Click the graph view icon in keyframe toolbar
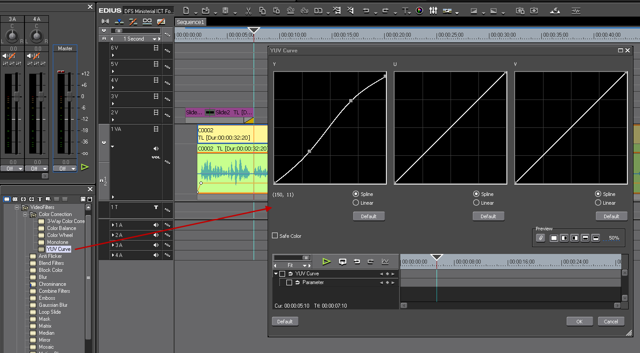 coord(385,262)
